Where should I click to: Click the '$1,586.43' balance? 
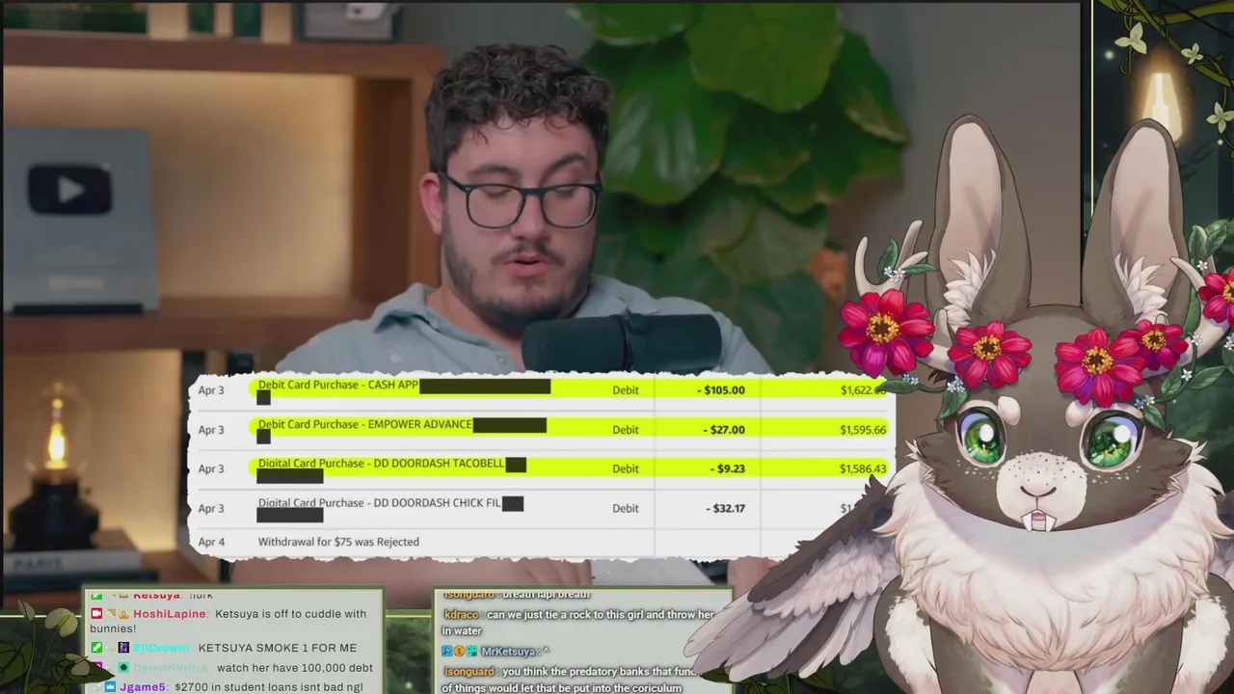(x=863, y=468)
